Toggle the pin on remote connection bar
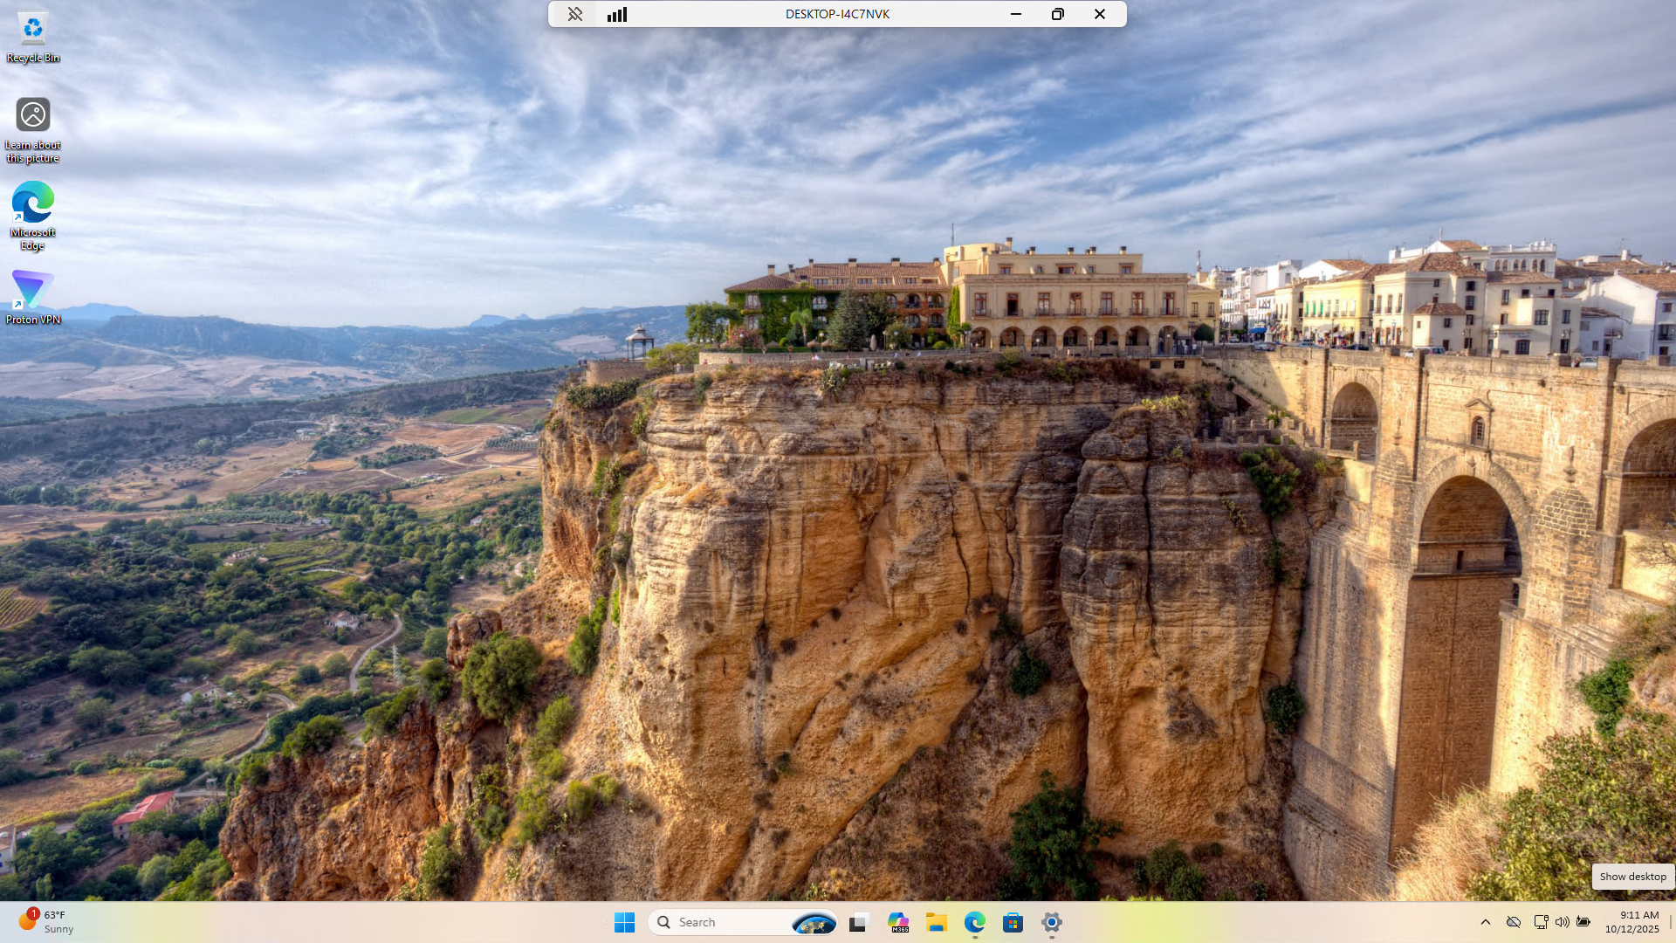Viewport: 1676px width, 943px height. tap(574, 14)
